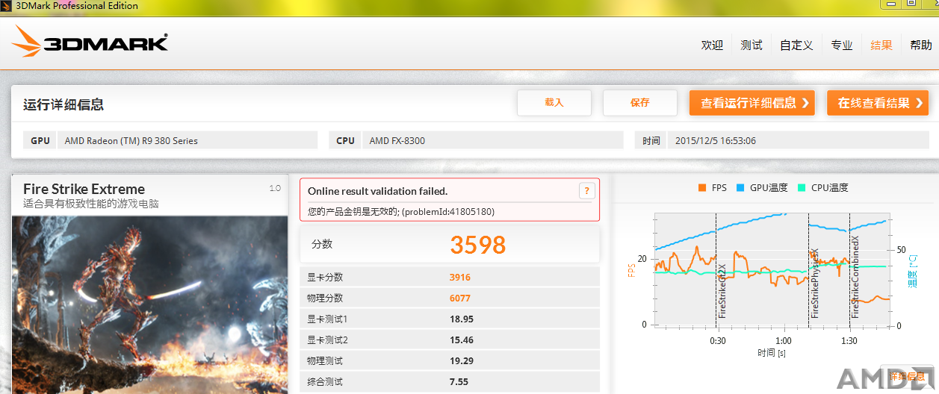Click the FPS legend orange swatch

701,188
